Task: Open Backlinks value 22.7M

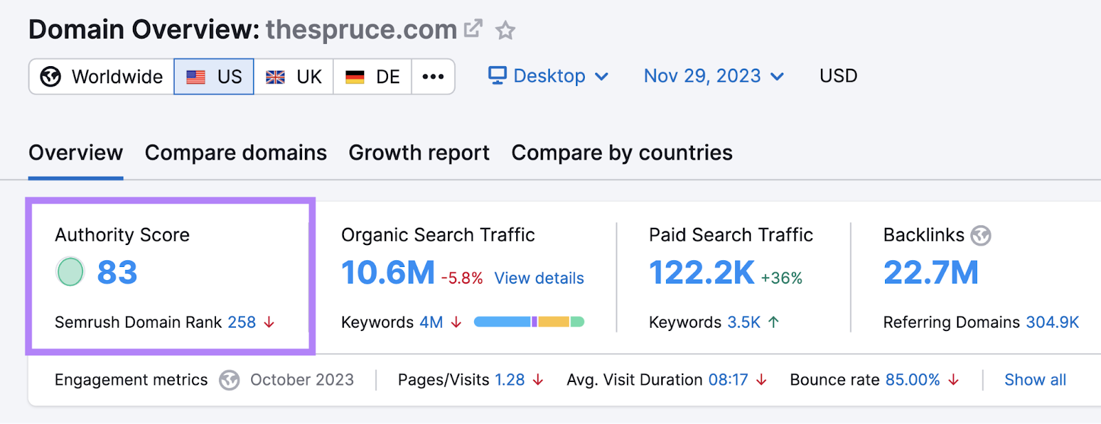Action: [931, 273]
